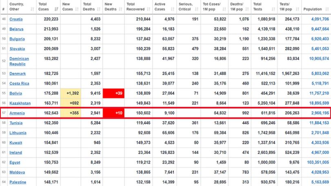This screenshot has height=186, width=331.
Task: Select Bolivia yellow +1,392 new cases cell
Action: click(x=71, y=93)
